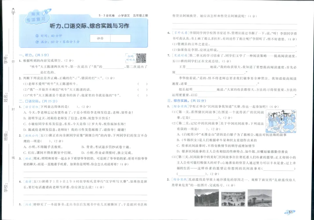Click the blank after 第一次说出了"我"的
This screenshot has width=314, height=220.
click(113, 67)
